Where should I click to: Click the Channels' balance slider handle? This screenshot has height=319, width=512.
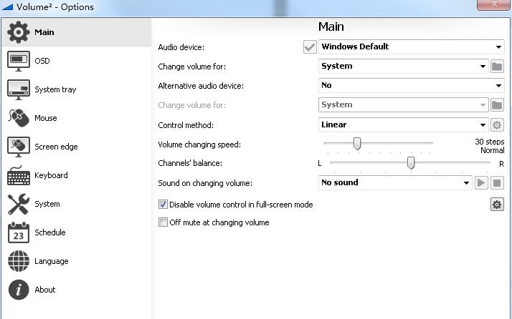[x=411, y=163]
